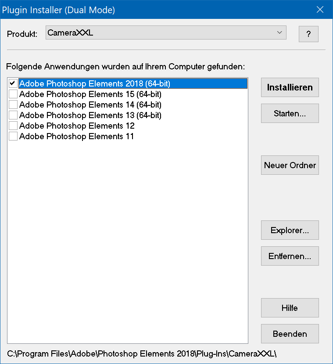This screenshot has width=333, height=364.
Task: Close the Plugin Installer window
Action: [x=320, y=10]
